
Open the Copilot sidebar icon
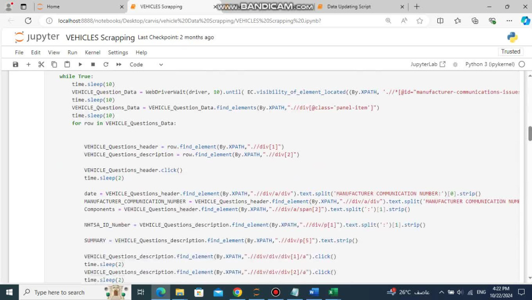click(525, 21)
